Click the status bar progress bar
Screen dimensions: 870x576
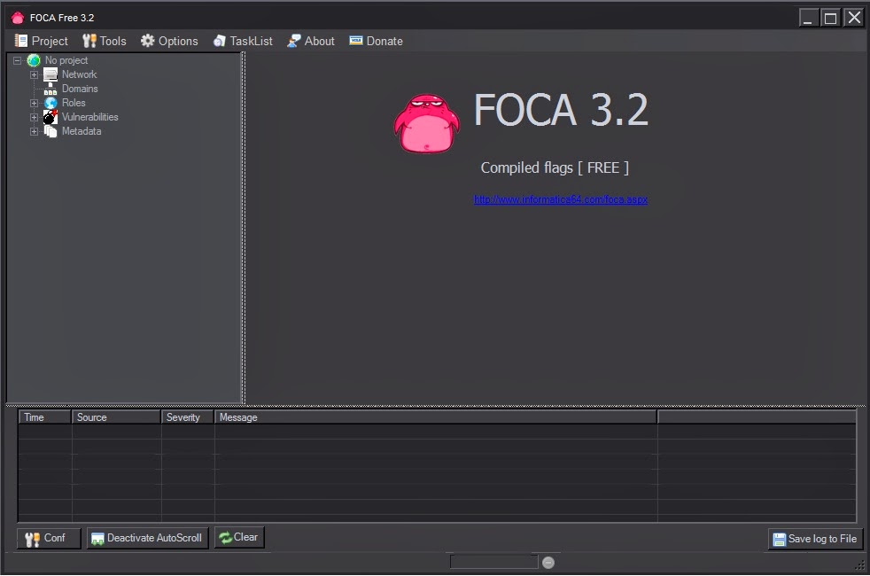point(493,562)
